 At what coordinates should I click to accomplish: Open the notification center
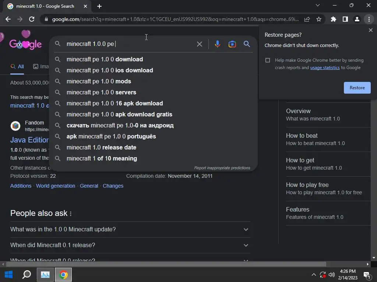367,275
